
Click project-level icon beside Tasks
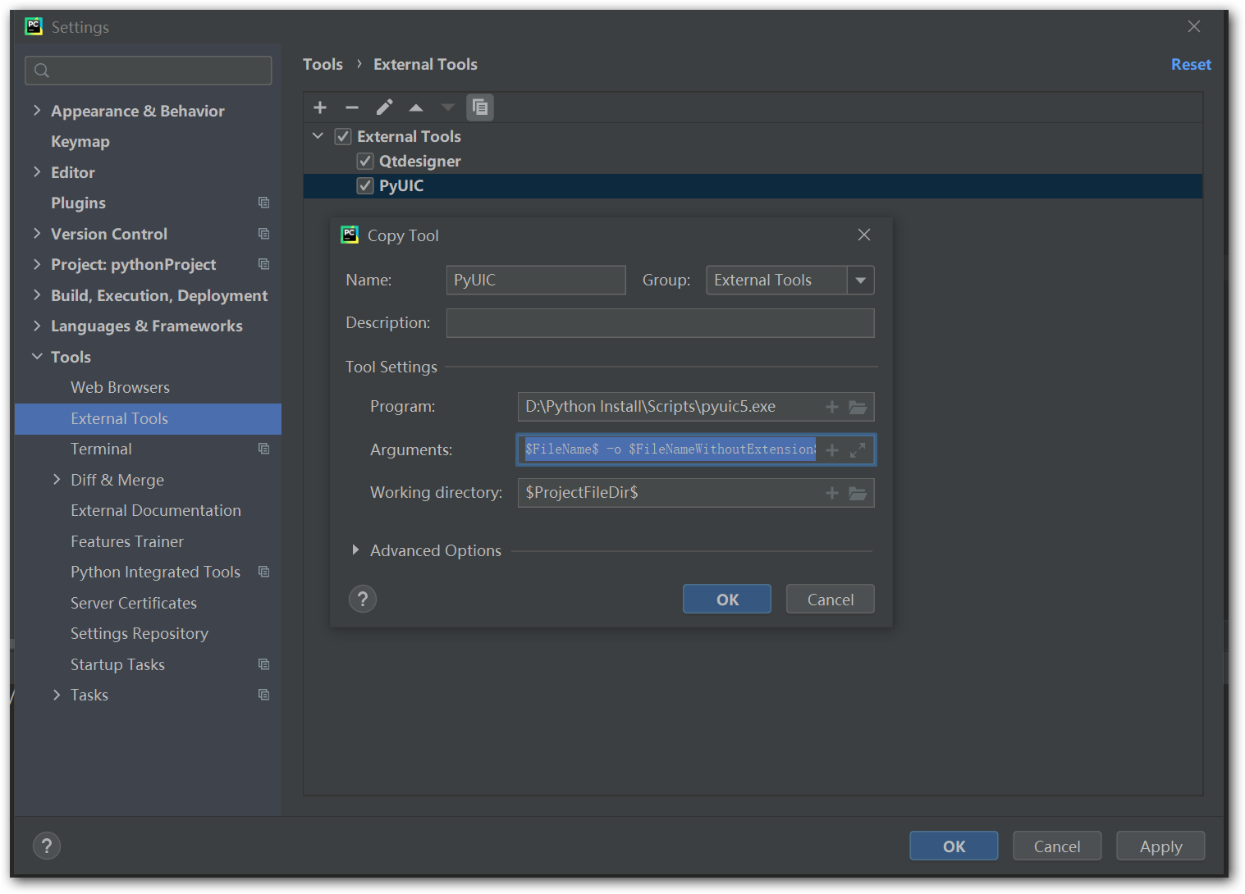point(263,695)
